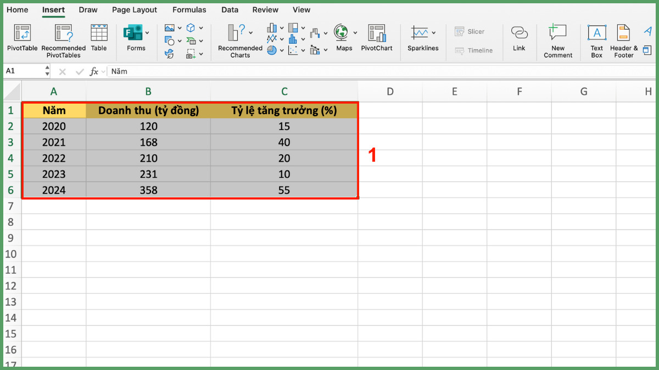The width and height of the screenshot is (659, 370).
Task: Click the Scatter chart icon
Action: click(293, 50)
